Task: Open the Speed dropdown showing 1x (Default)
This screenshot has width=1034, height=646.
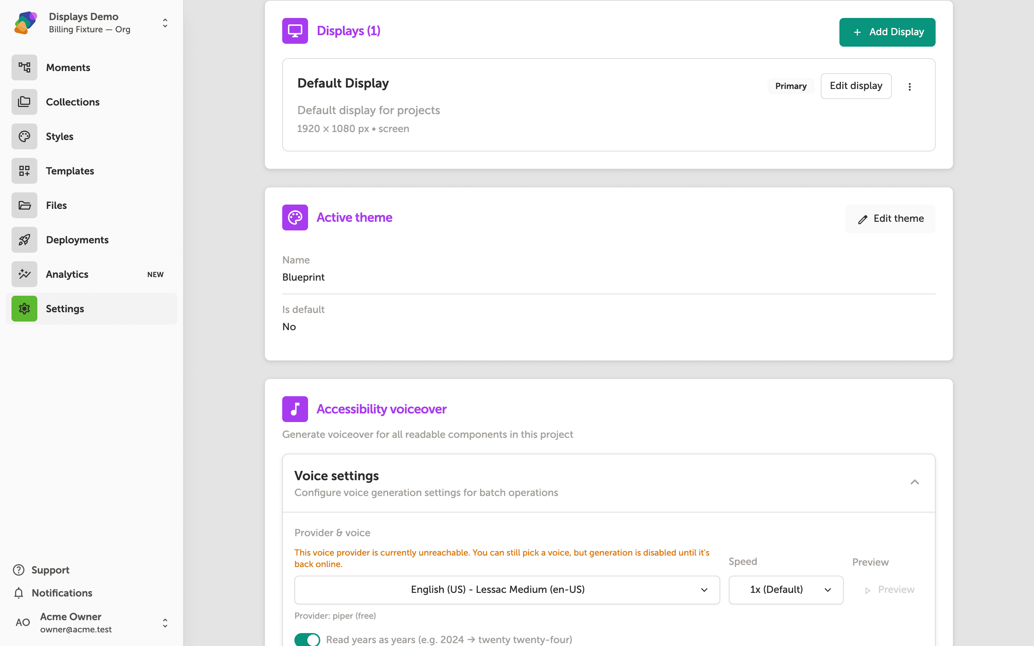Action: coord(786,590)
